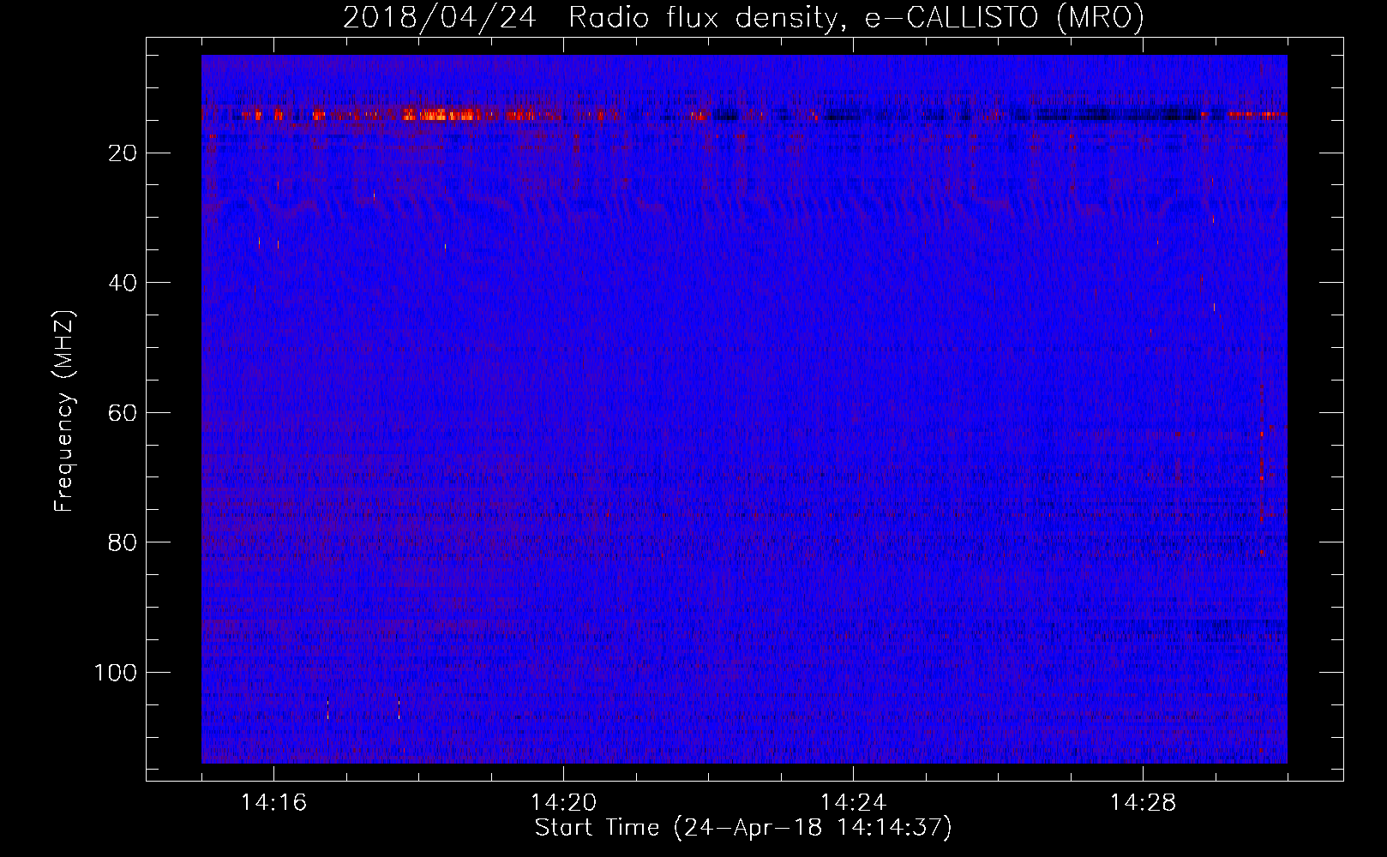This screenshot has width=1387, height=857.
Task: Click the 40 MHz frequency tick label
Action: tap(123, 283)
